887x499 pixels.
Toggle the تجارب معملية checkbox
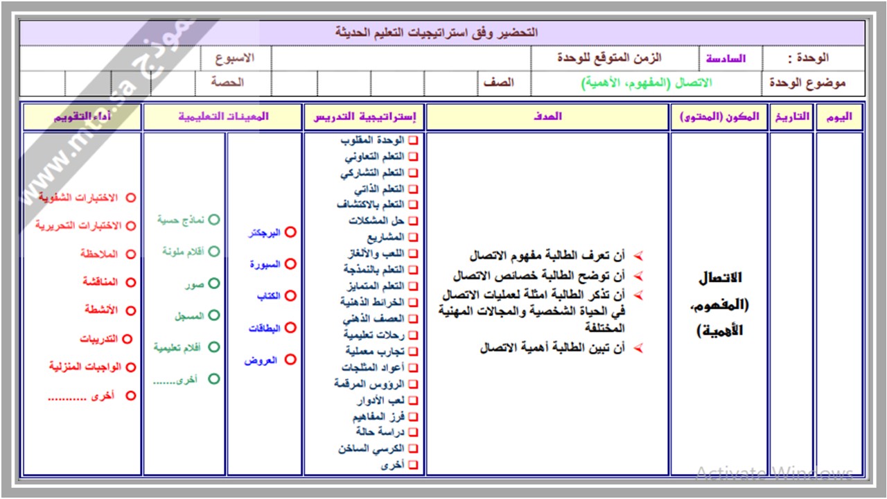tap(413, 351)
